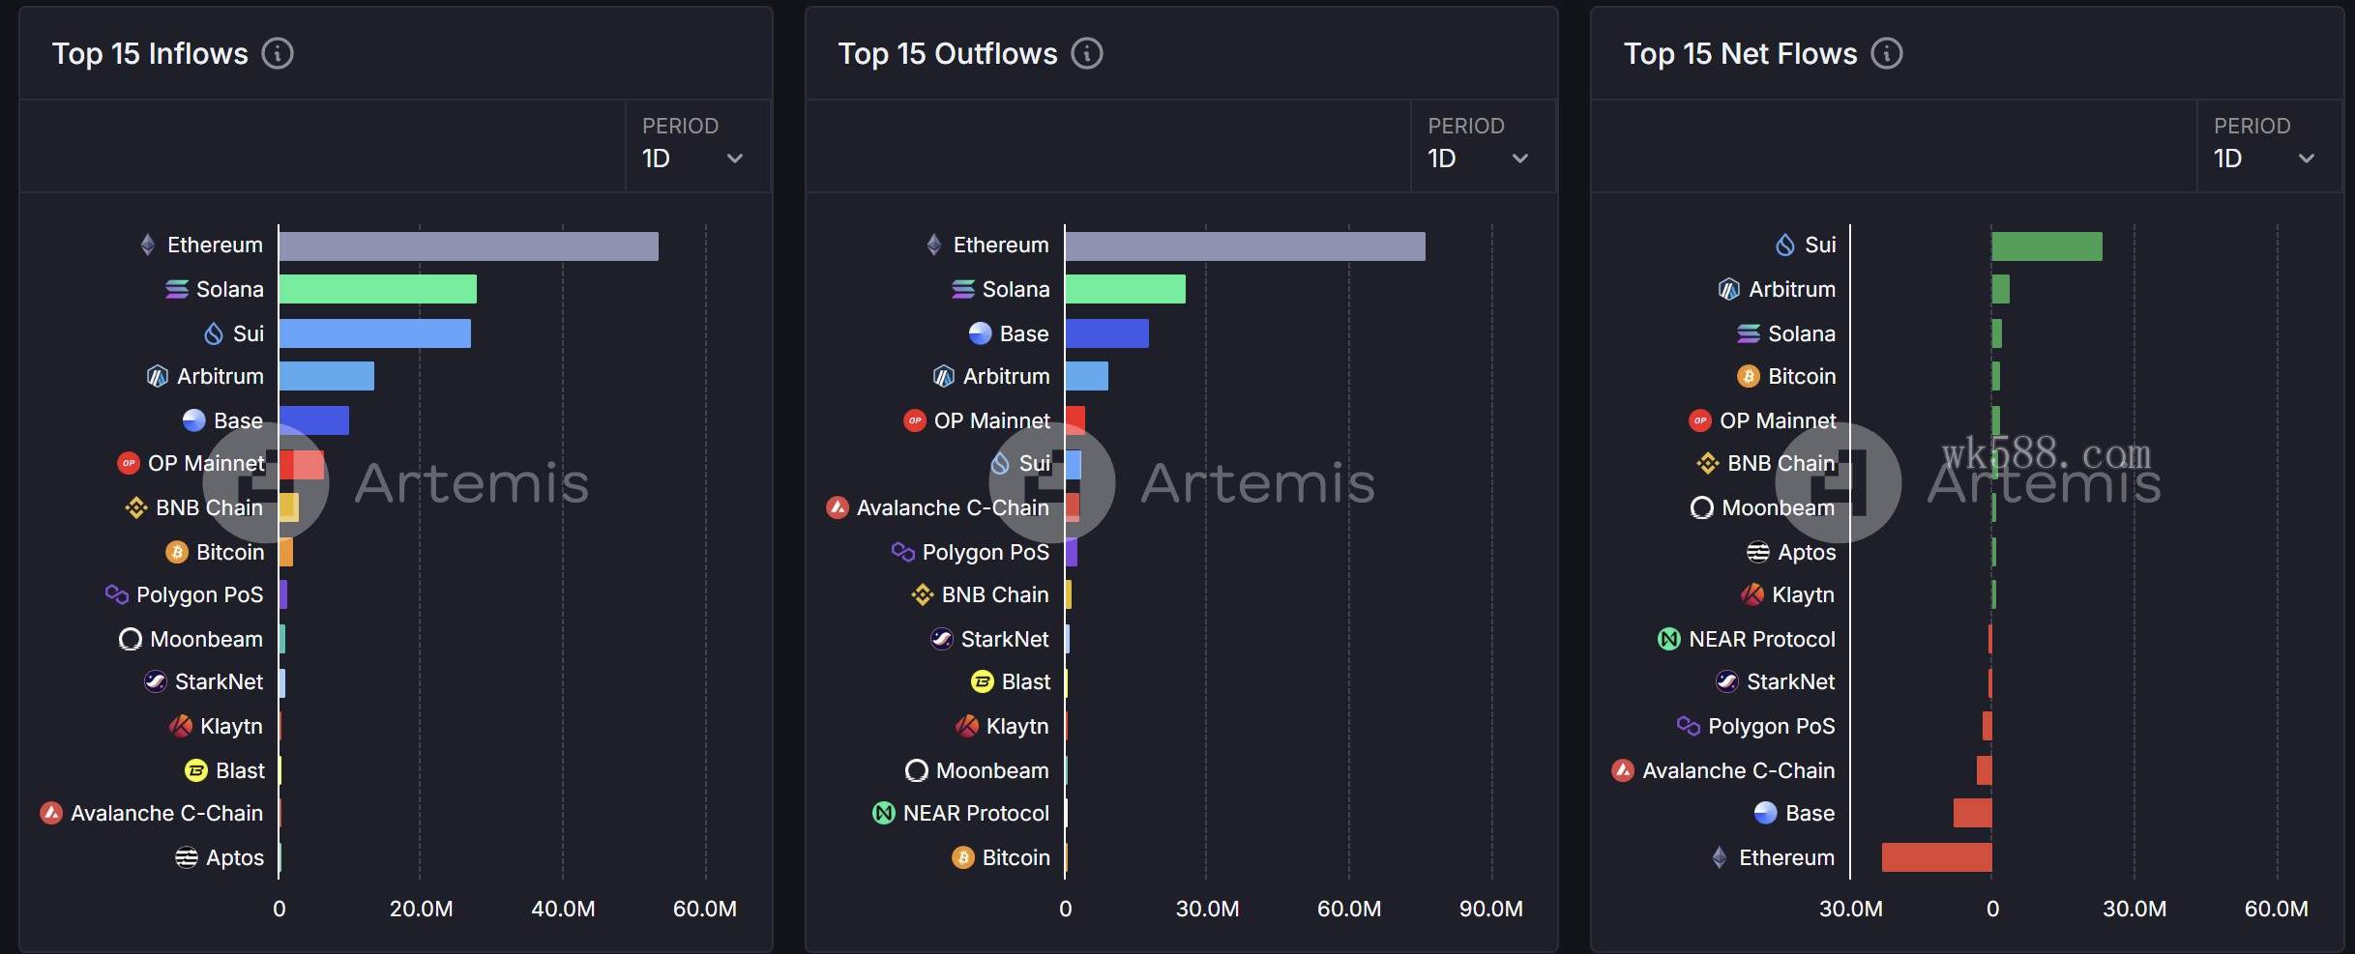Click the Bitcoin icon in Net Flows chart

click(x=1749, y=376)
